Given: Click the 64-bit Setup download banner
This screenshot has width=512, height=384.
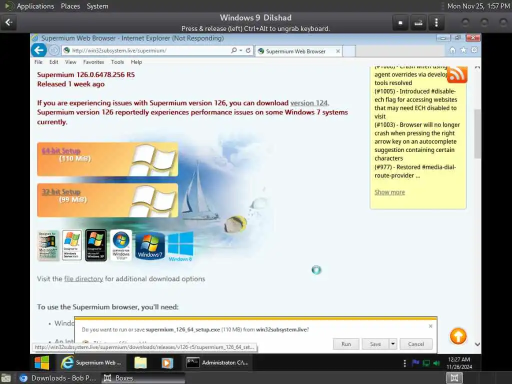Looking at the screenshot, I should pyautogui.click(x=107, y=159).
